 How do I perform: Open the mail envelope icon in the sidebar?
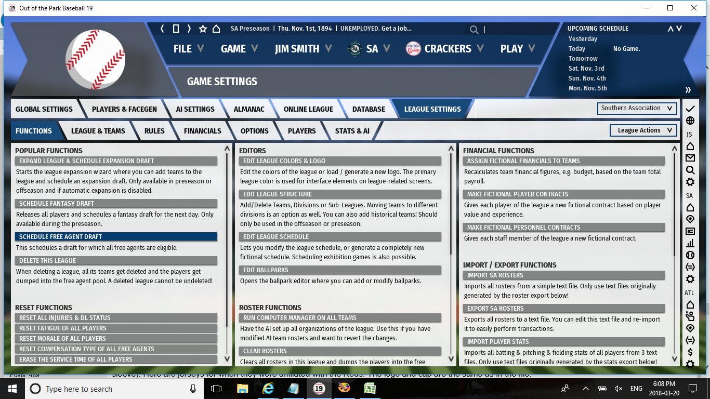[690, 158]
